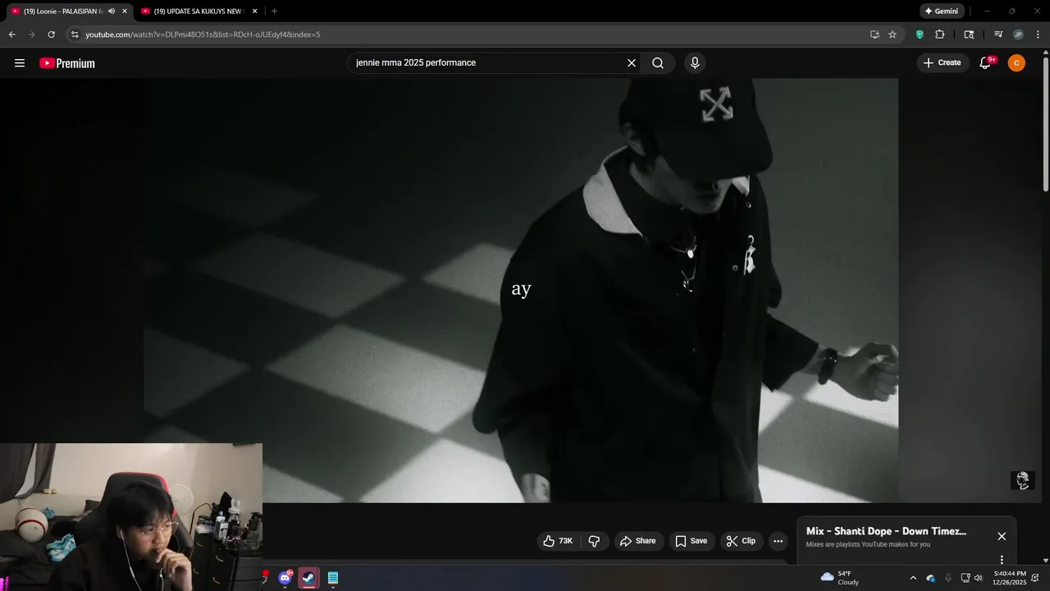This screenshot has height=591, width=1050.
Task: Open the orange C account avatar menu
Action: pos(1016,63)
